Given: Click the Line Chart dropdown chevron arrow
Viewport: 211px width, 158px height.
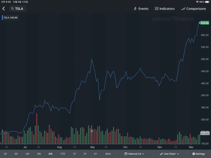Looking at the screenshot, I should [x=178, y=154].
